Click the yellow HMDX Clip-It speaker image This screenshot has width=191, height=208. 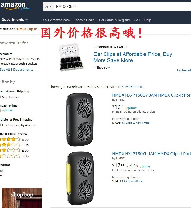coord(79,178)
